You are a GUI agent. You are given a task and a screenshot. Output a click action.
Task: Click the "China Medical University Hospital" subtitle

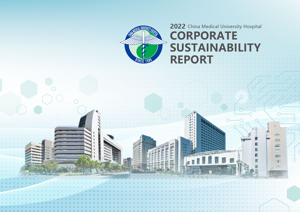[x=224, y=26]
